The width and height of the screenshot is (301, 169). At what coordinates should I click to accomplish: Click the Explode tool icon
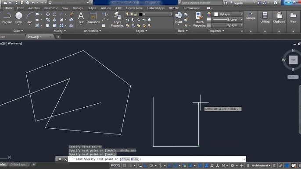tap(71, 20)
